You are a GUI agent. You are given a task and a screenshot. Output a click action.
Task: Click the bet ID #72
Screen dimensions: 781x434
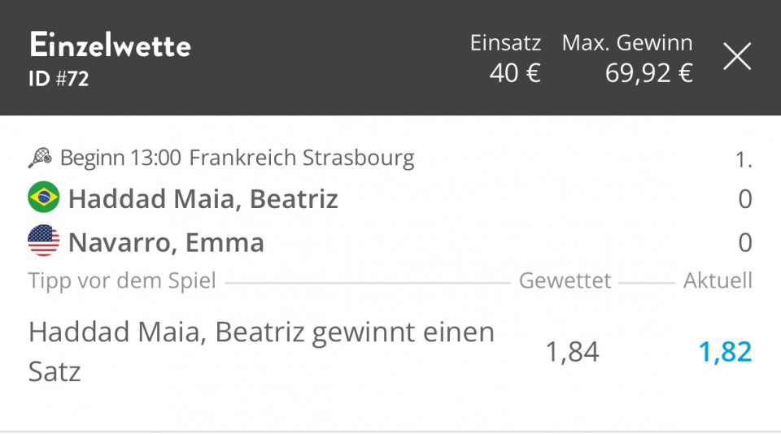click(x=59, y=79)
